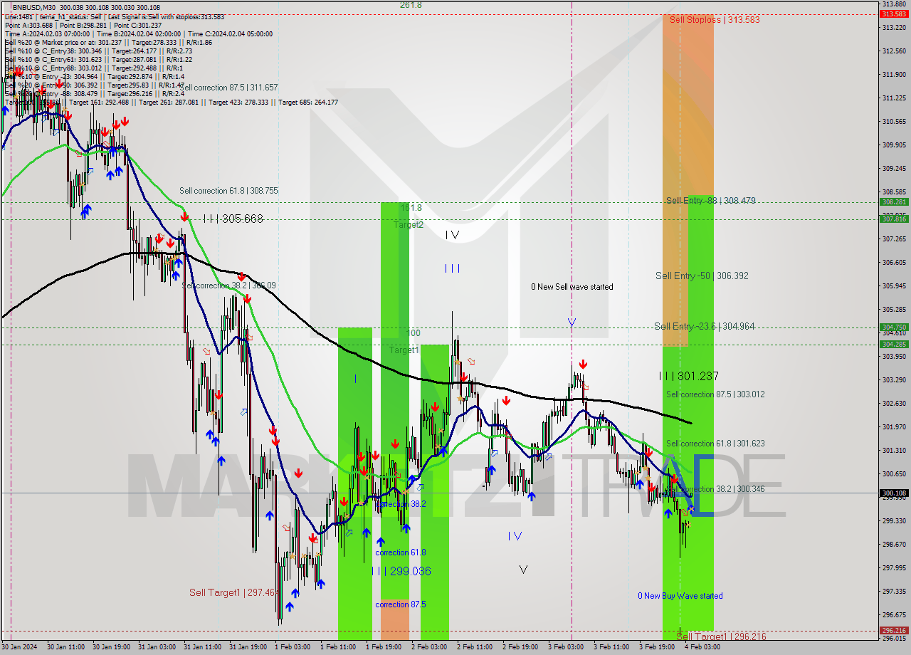The image size is (911, 655).
Task: Click the 309.905 price axis value
Action: point(893,145)
